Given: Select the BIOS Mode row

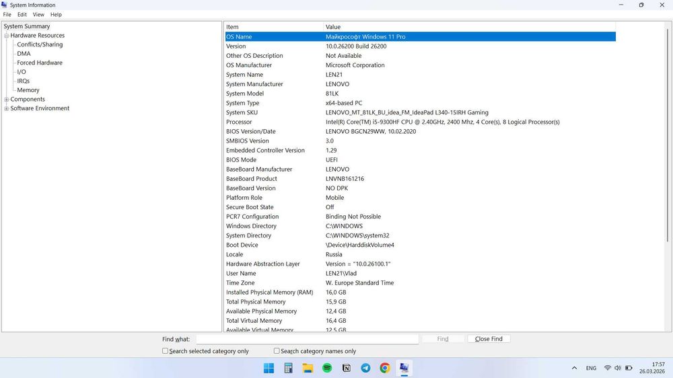Looking at the screenshot, I should (x=421, y=159).
